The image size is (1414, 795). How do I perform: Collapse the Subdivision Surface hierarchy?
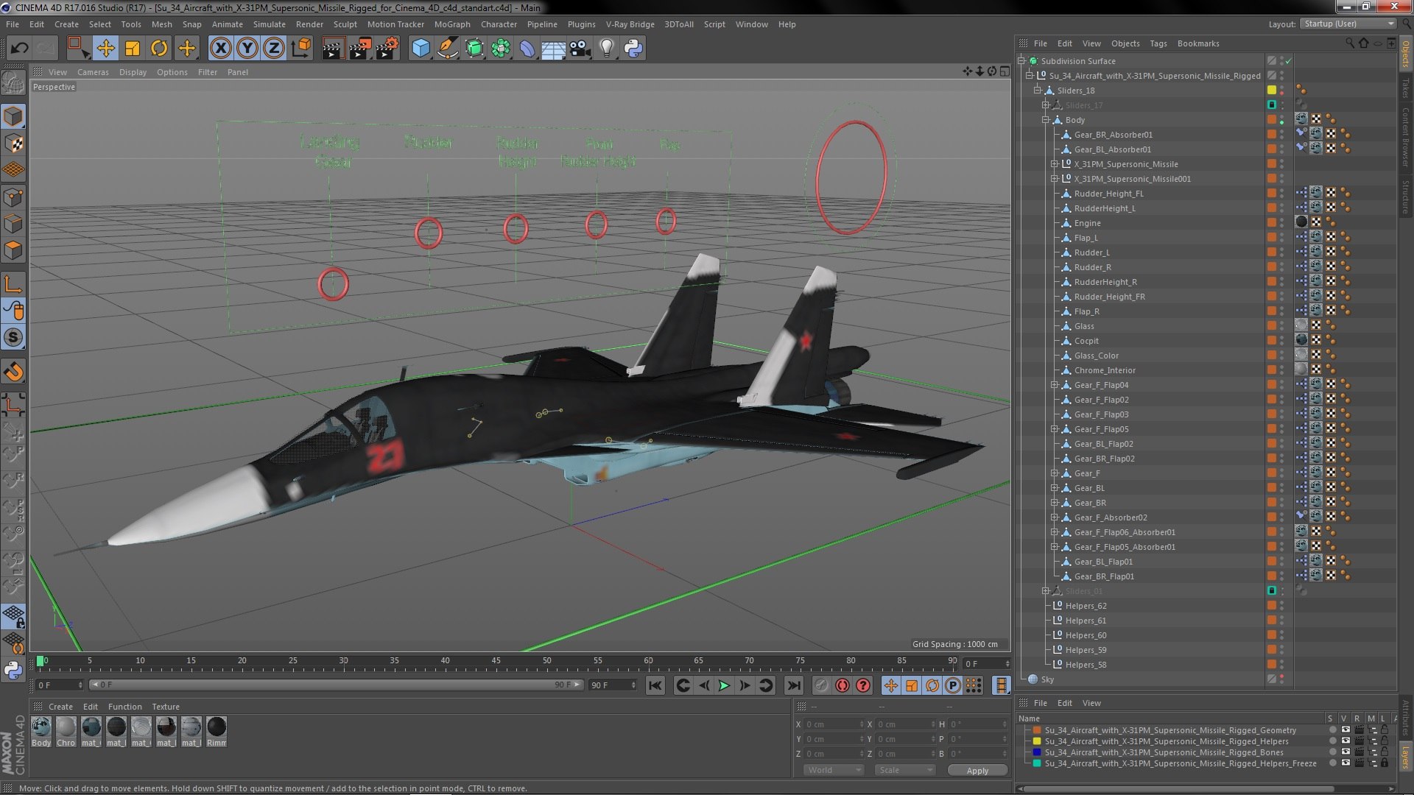(1022, 61)
